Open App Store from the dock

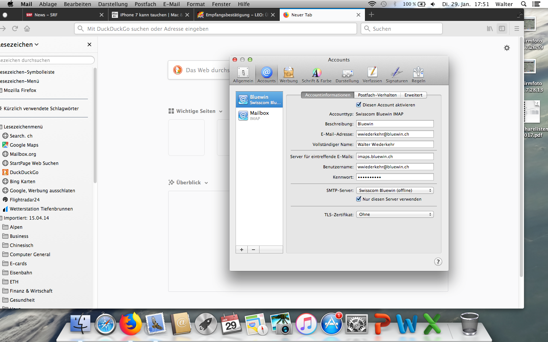click(x=331, y=324)
